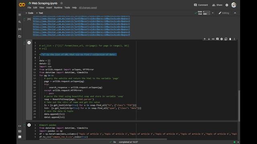Click the 'data1.append(ls1)' line
This screenshot has width=257, height=144.
pyautogui.click(x=55, y=117)
